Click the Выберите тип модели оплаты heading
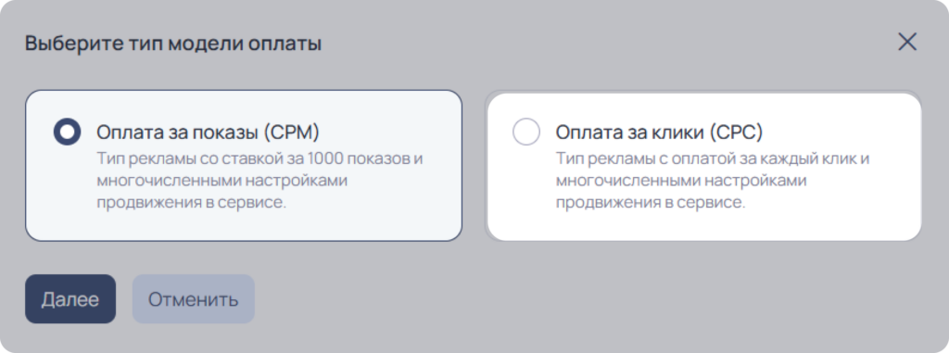 (173, 44)
